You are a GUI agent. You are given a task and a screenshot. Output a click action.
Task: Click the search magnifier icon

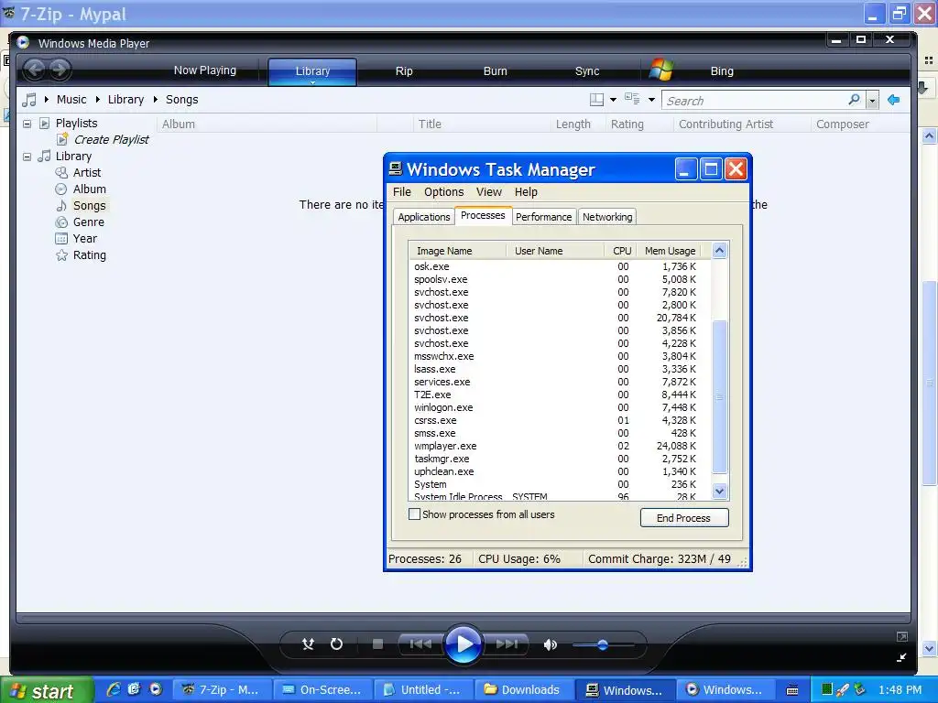pyautogui.click(x=855, y=100)
